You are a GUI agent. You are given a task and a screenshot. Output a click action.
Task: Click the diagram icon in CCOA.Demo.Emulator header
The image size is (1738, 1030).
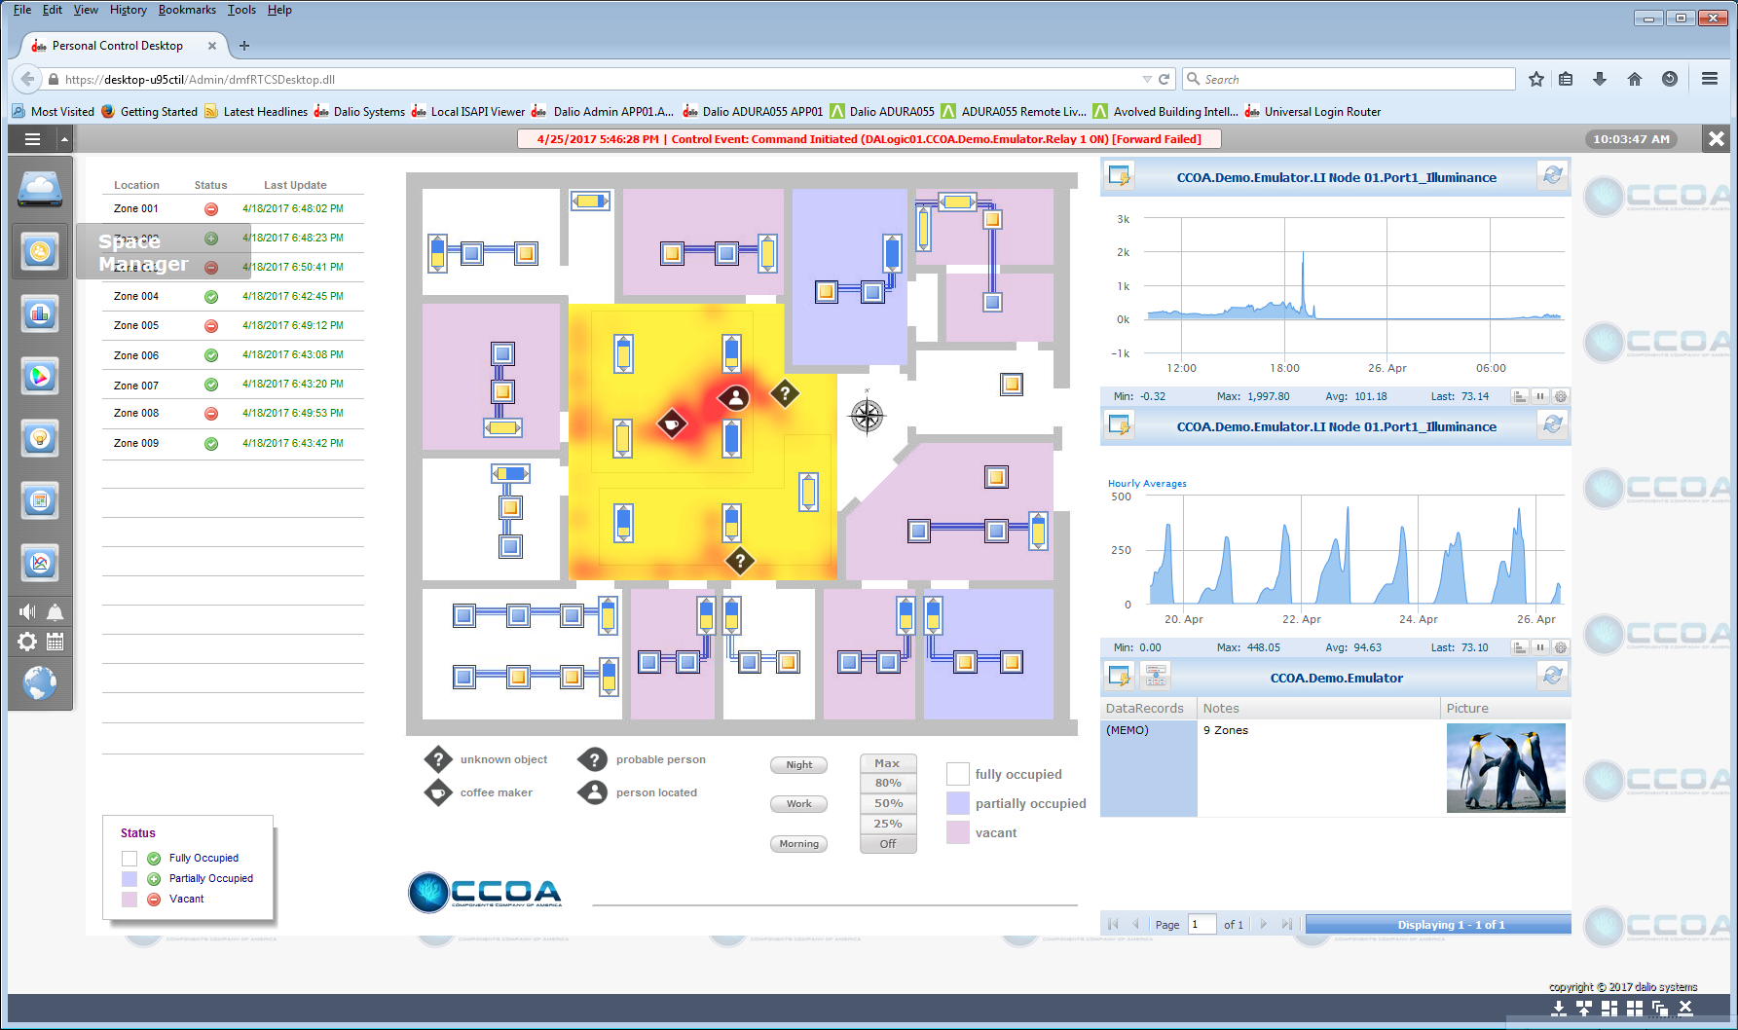pyautogui.click(x=1156, y=676)
